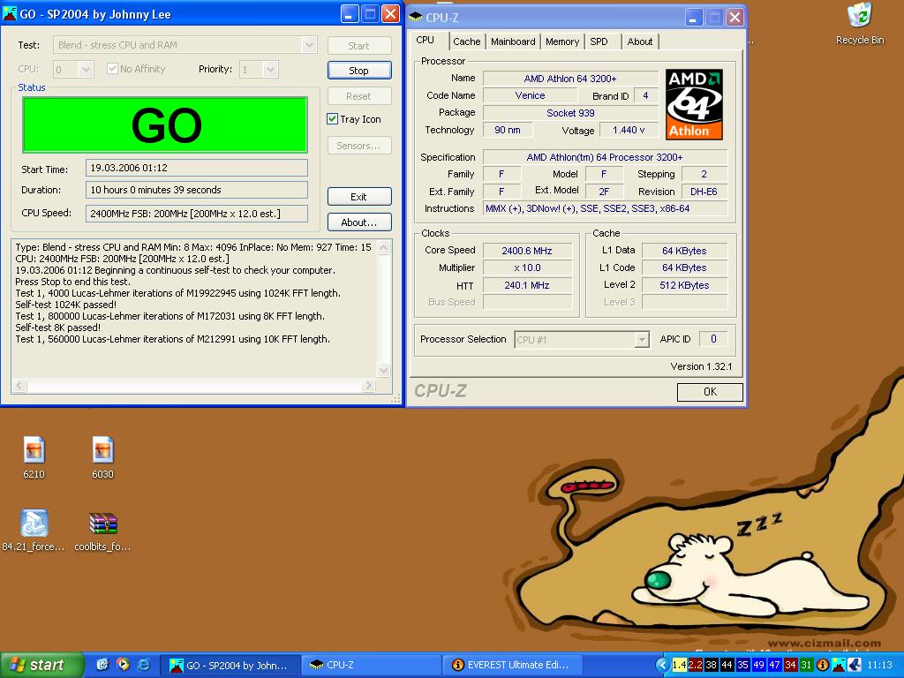Toggle the Tray Icon checkbox

pyautogui.click(x=332, y=119)
